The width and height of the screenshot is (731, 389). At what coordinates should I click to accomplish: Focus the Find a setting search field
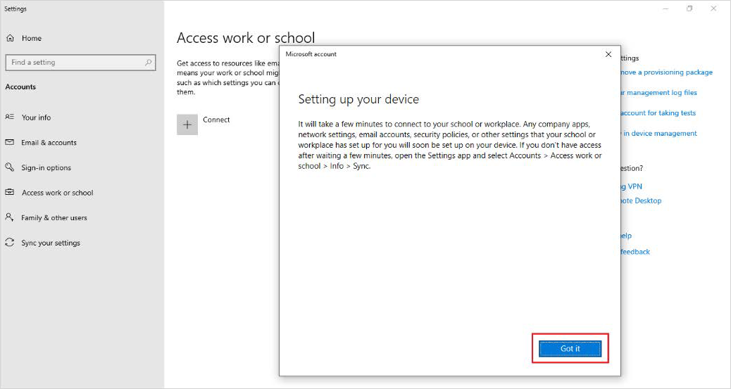[74, 63]
